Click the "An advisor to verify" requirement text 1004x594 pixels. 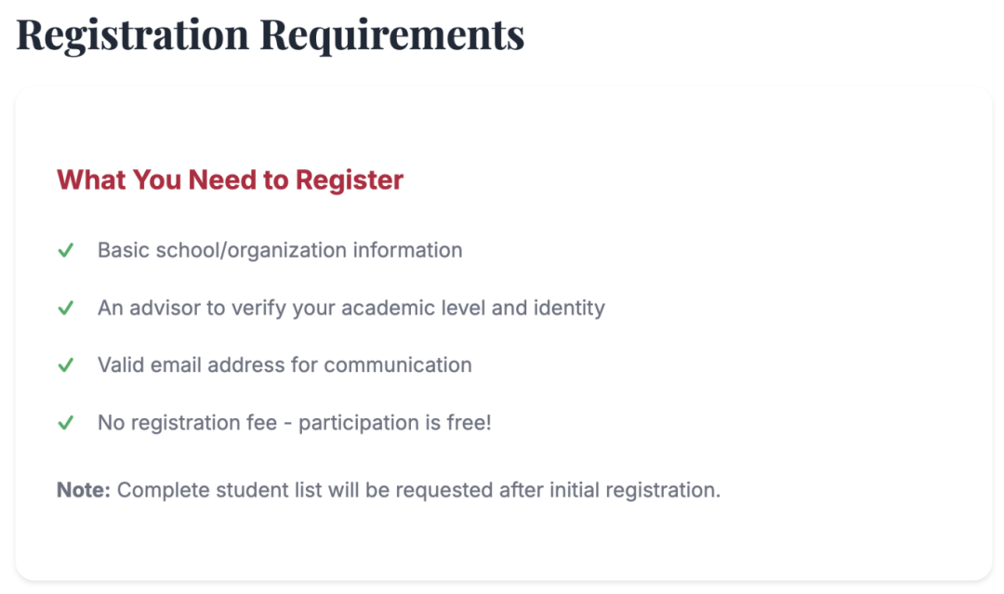[x=350, y=308]
